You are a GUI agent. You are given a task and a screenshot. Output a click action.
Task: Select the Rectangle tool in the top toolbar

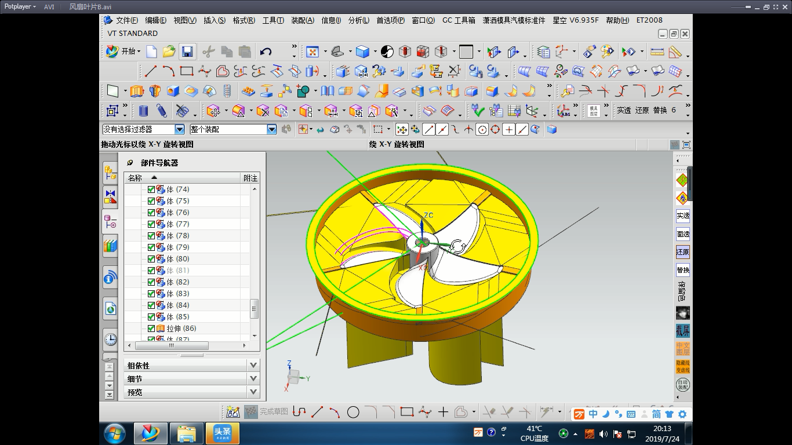(187, 71)
